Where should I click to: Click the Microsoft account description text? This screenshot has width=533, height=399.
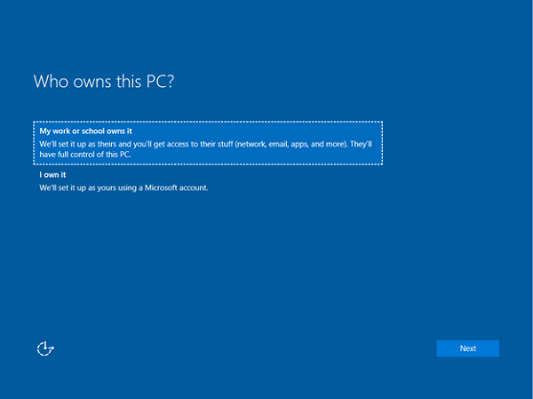(x=123, y=188)
